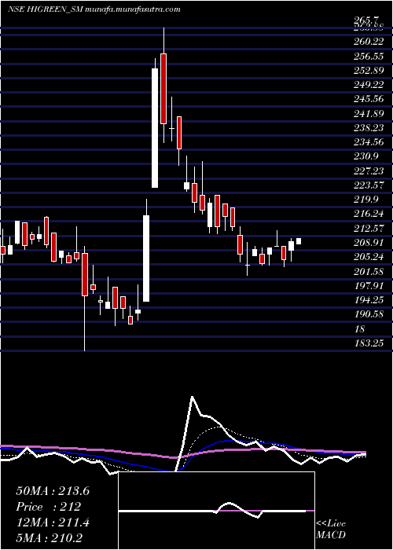This screenshot has height=550, width=393.
Task: Select the large red candle at the chart peak
Action: point(163,88)
